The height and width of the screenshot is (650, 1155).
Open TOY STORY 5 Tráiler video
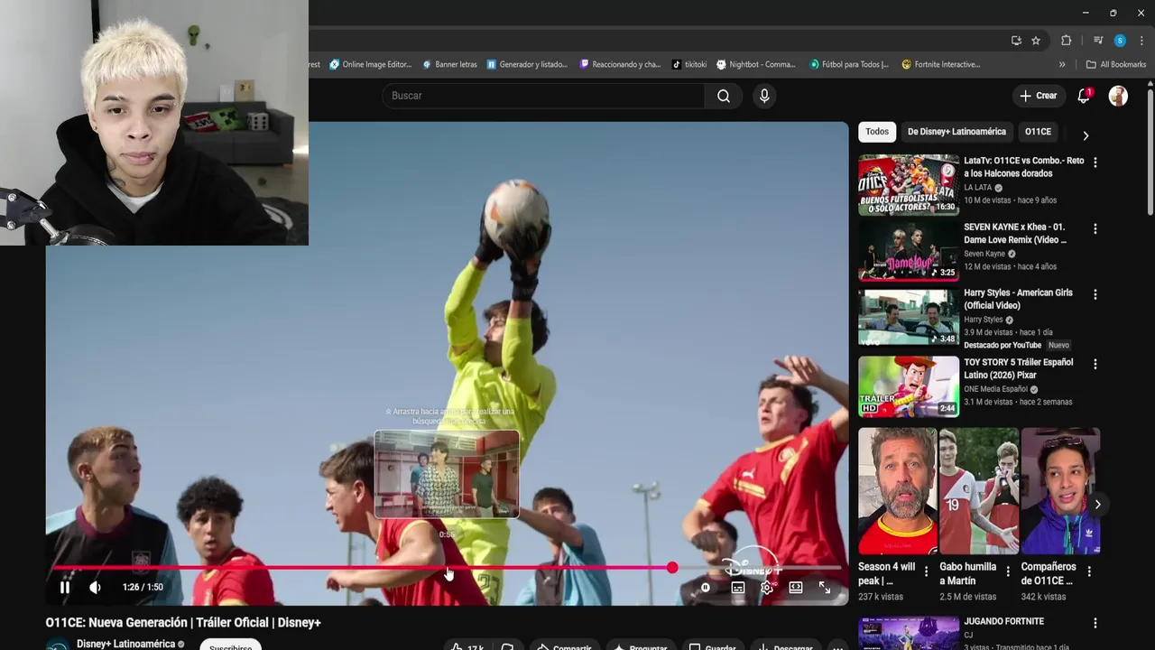pos(1018,368)
